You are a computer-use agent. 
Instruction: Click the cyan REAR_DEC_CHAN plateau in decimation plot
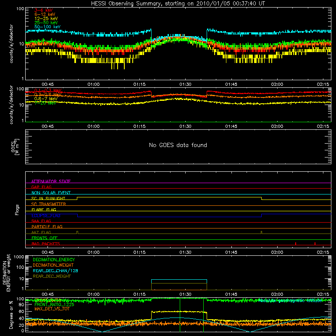[x=179, y=280]
